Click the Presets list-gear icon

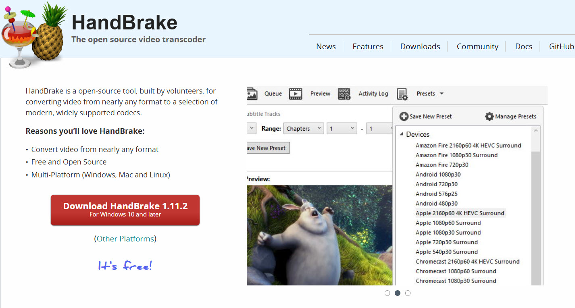402,94
